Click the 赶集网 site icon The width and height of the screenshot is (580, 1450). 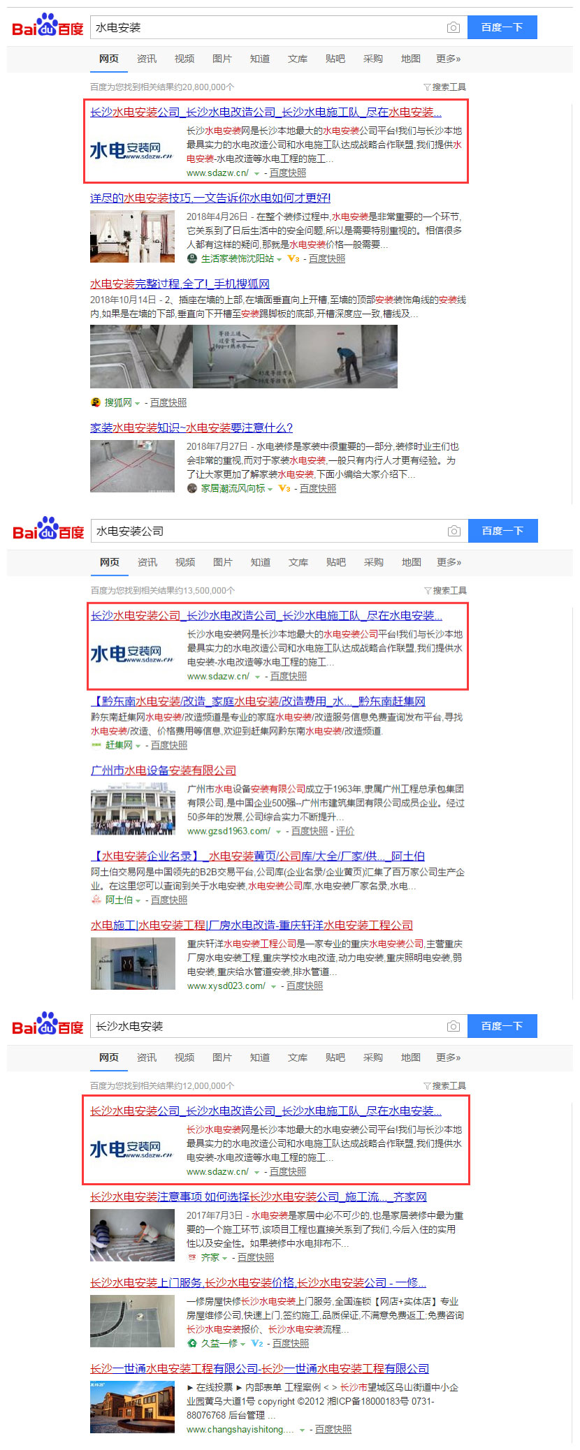(x=96, y=745)
